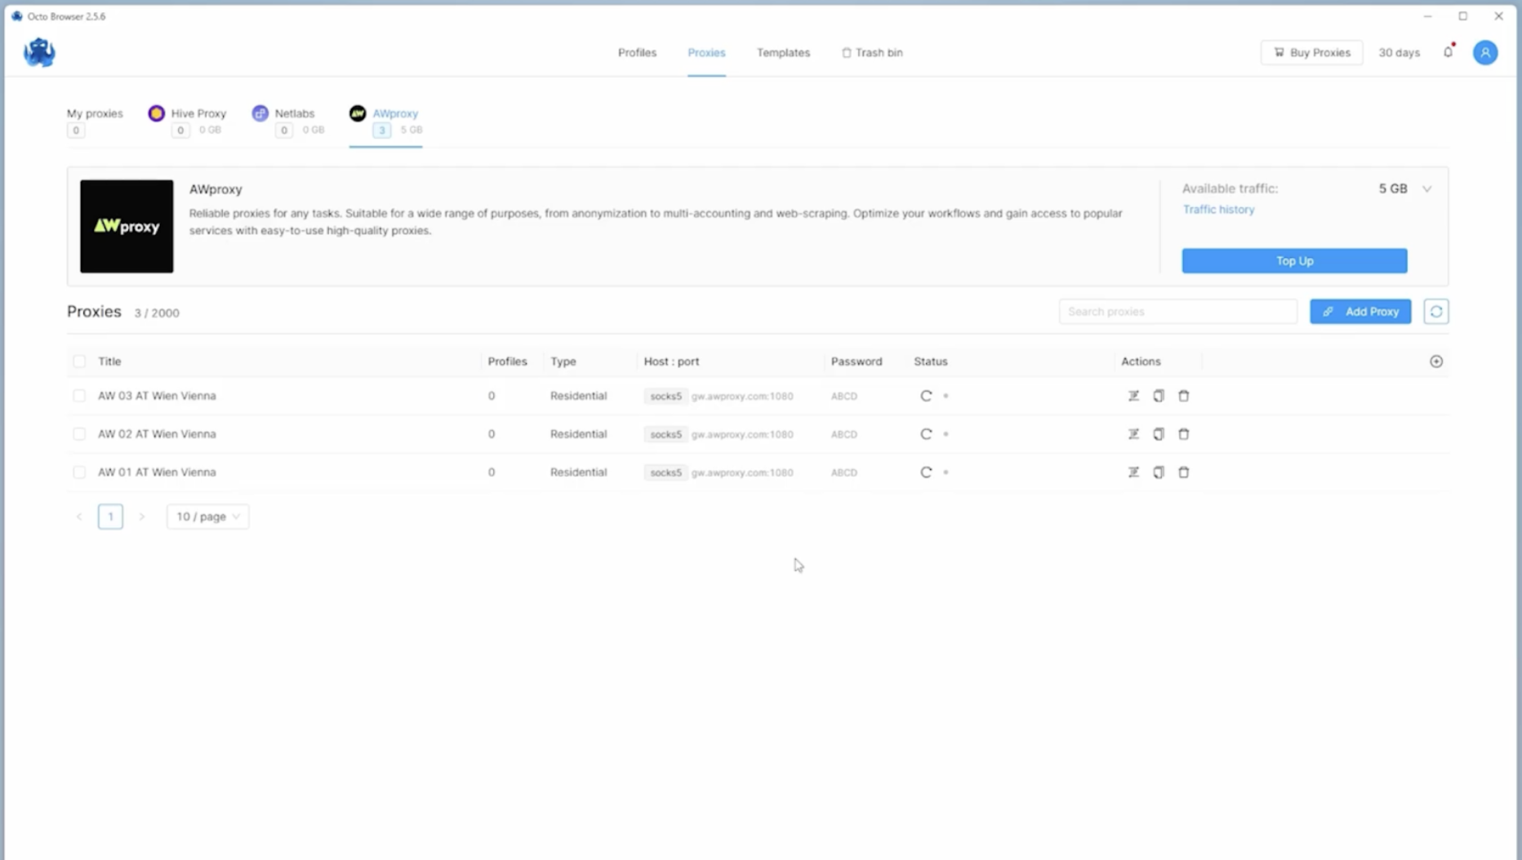
Task: Copy the AW 02 AT Wien Vienna proxy
Action: point(1158,434)
